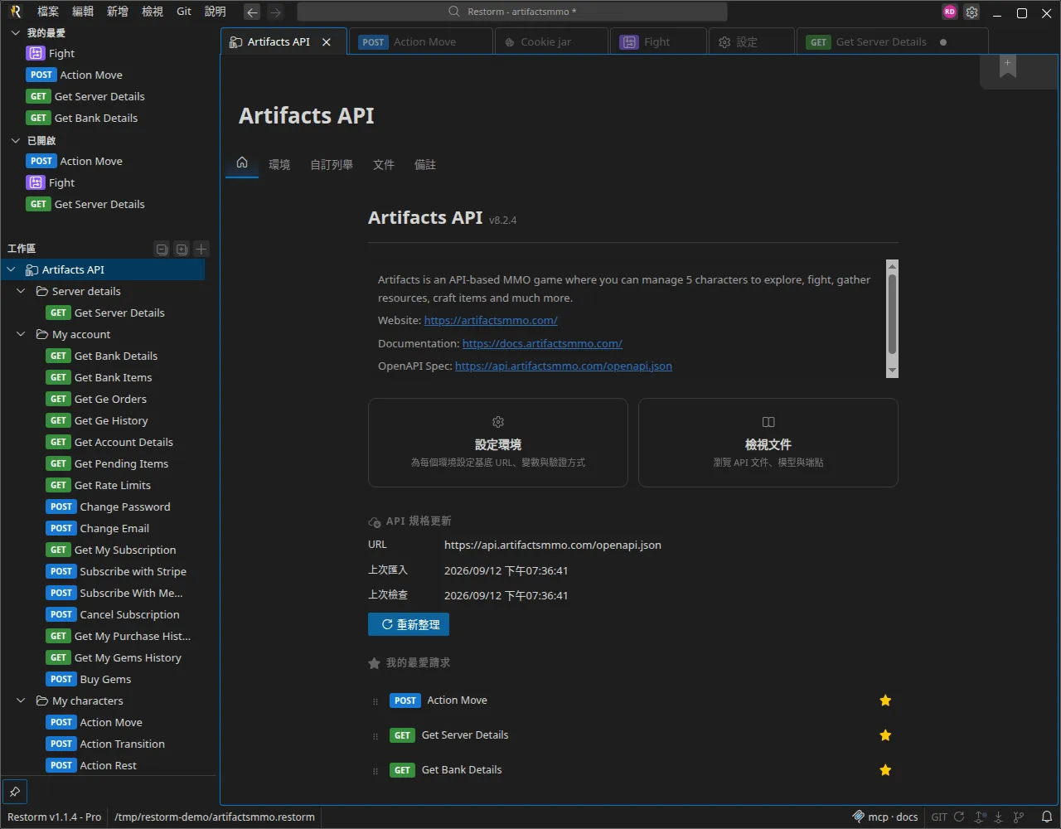Open the RD user account avatar

pos(950,12)
